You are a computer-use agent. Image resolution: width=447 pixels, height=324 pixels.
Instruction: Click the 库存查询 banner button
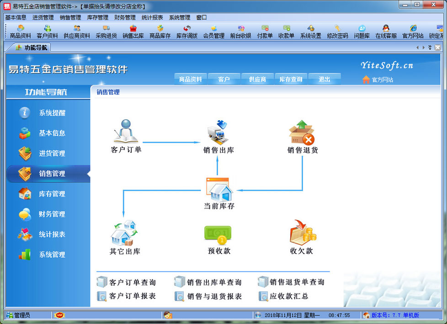(x=291, y=79)
